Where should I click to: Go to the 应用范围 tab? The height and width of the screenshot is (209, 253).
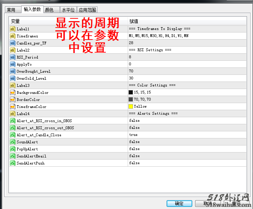[87, 10]
